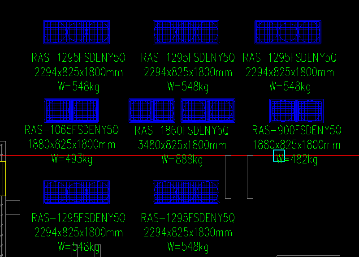Image resolution: width=359 pixels, height=257 pixels.
Task: Select 1880x825x1800mm text under RAS-900FSDENY5Q
Action: pos(297,145)
